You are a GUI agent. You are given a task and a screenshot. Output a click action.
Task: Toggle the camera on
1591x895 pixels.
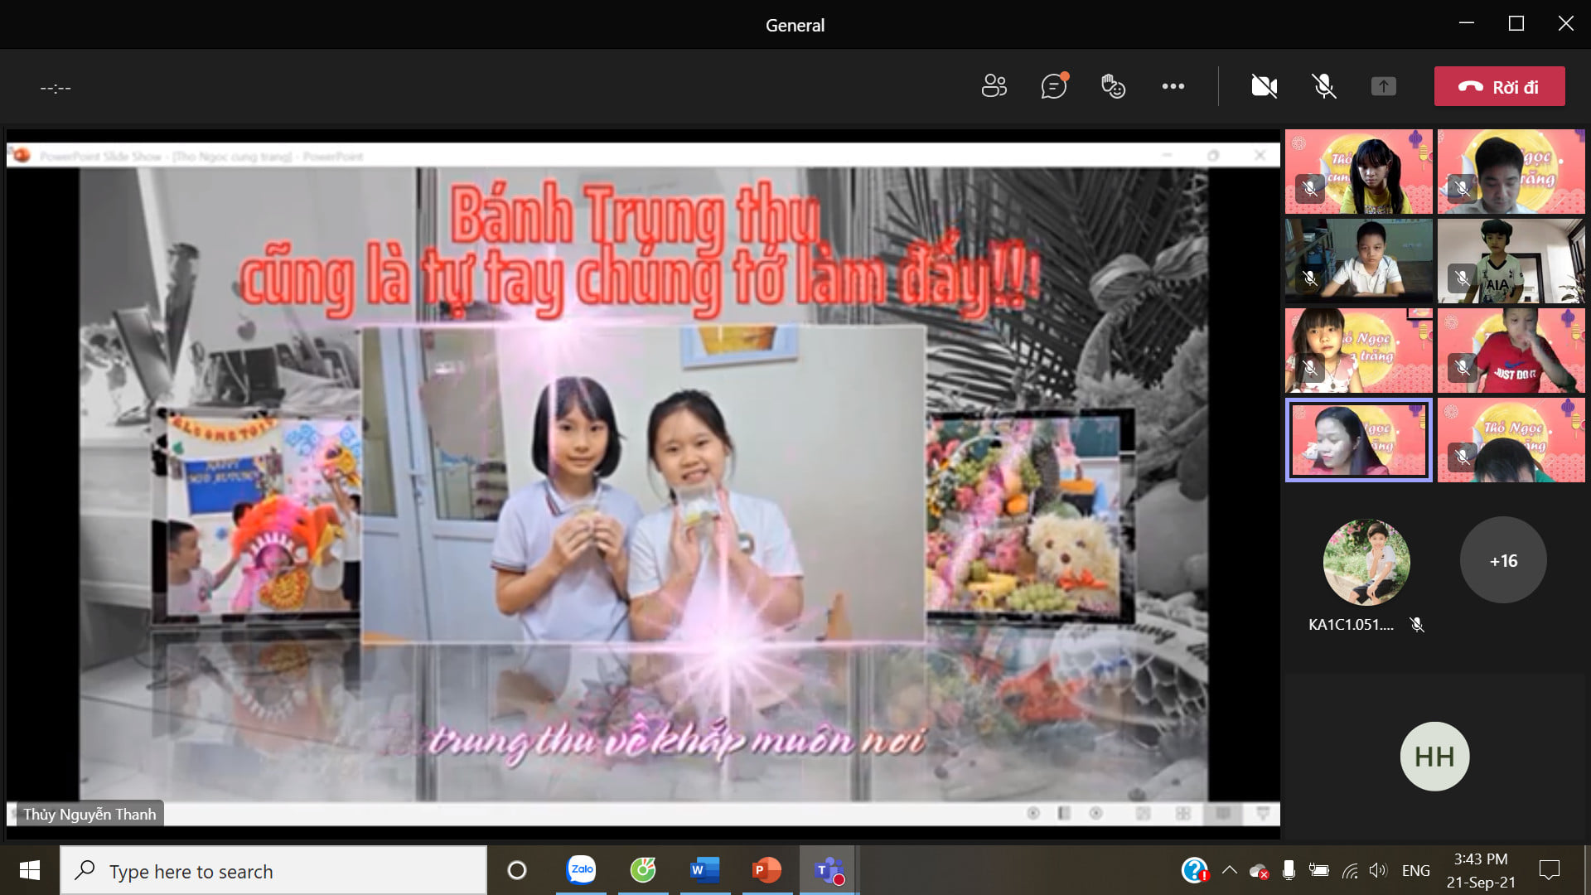pos(1264,86)
